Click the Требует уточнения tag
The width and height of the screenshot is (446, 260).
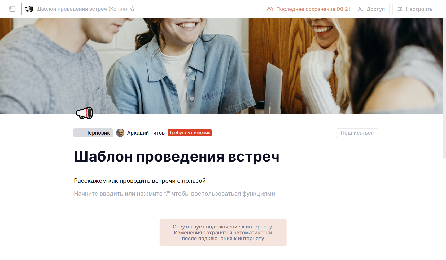click(190, 133)
